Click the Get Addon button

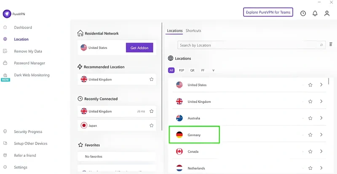(139, 48)
